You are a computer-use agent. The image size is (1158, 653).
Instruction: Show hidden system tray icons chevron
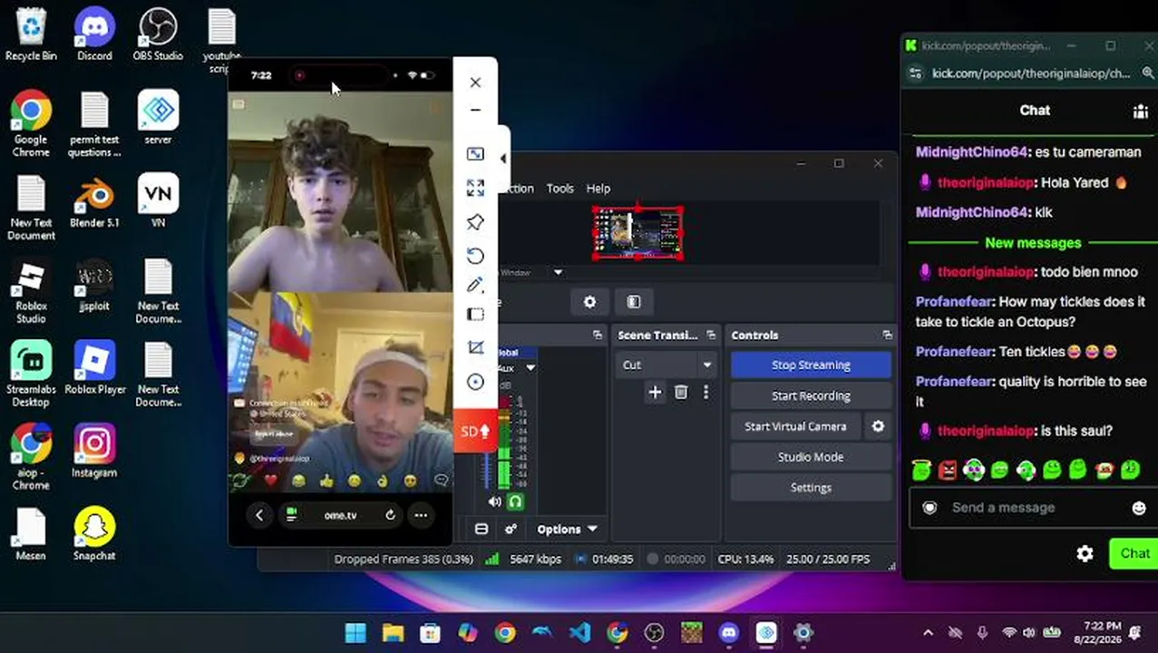click(x=928, y=633)
